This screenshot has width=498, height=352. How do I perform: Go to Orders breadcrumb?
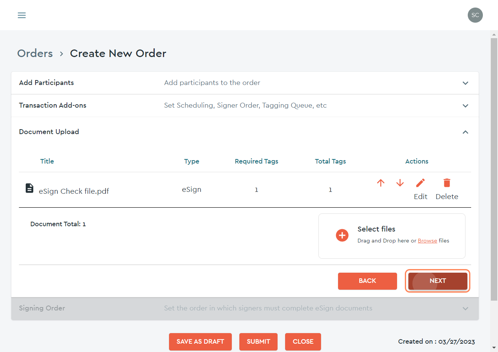(x=35, y=53)
